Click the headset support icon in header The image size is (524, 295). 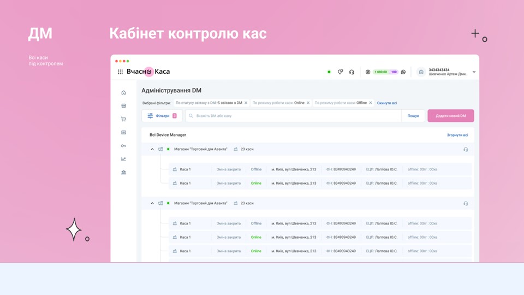352,72
